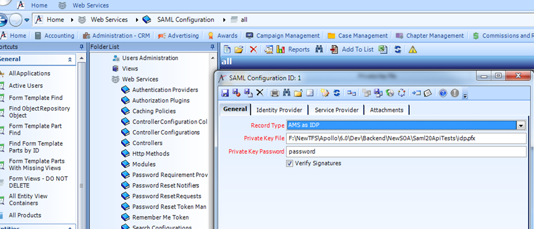Viewport: 534px width, 229px height.
Task: Click the Back navigation button
Action: (x=2, y=20)
